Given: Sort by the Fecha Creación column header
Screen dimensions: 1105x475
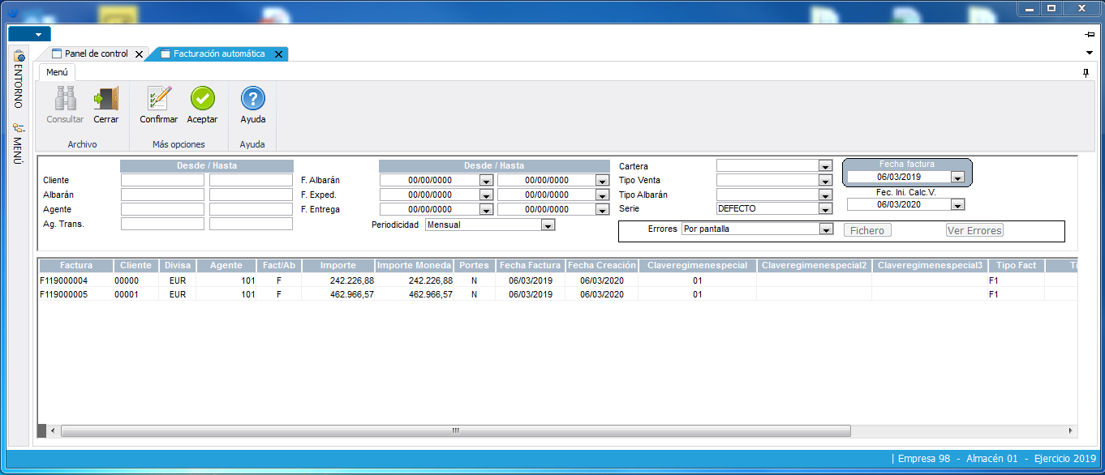Looking at the screenshot, I should (601, 266).
